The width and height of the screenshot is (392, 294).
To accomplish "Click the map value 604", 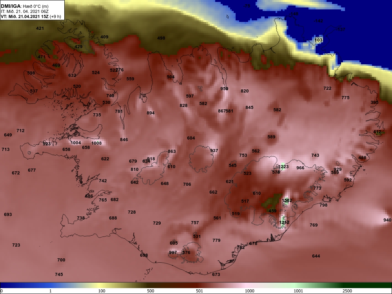I will [191, 138].
